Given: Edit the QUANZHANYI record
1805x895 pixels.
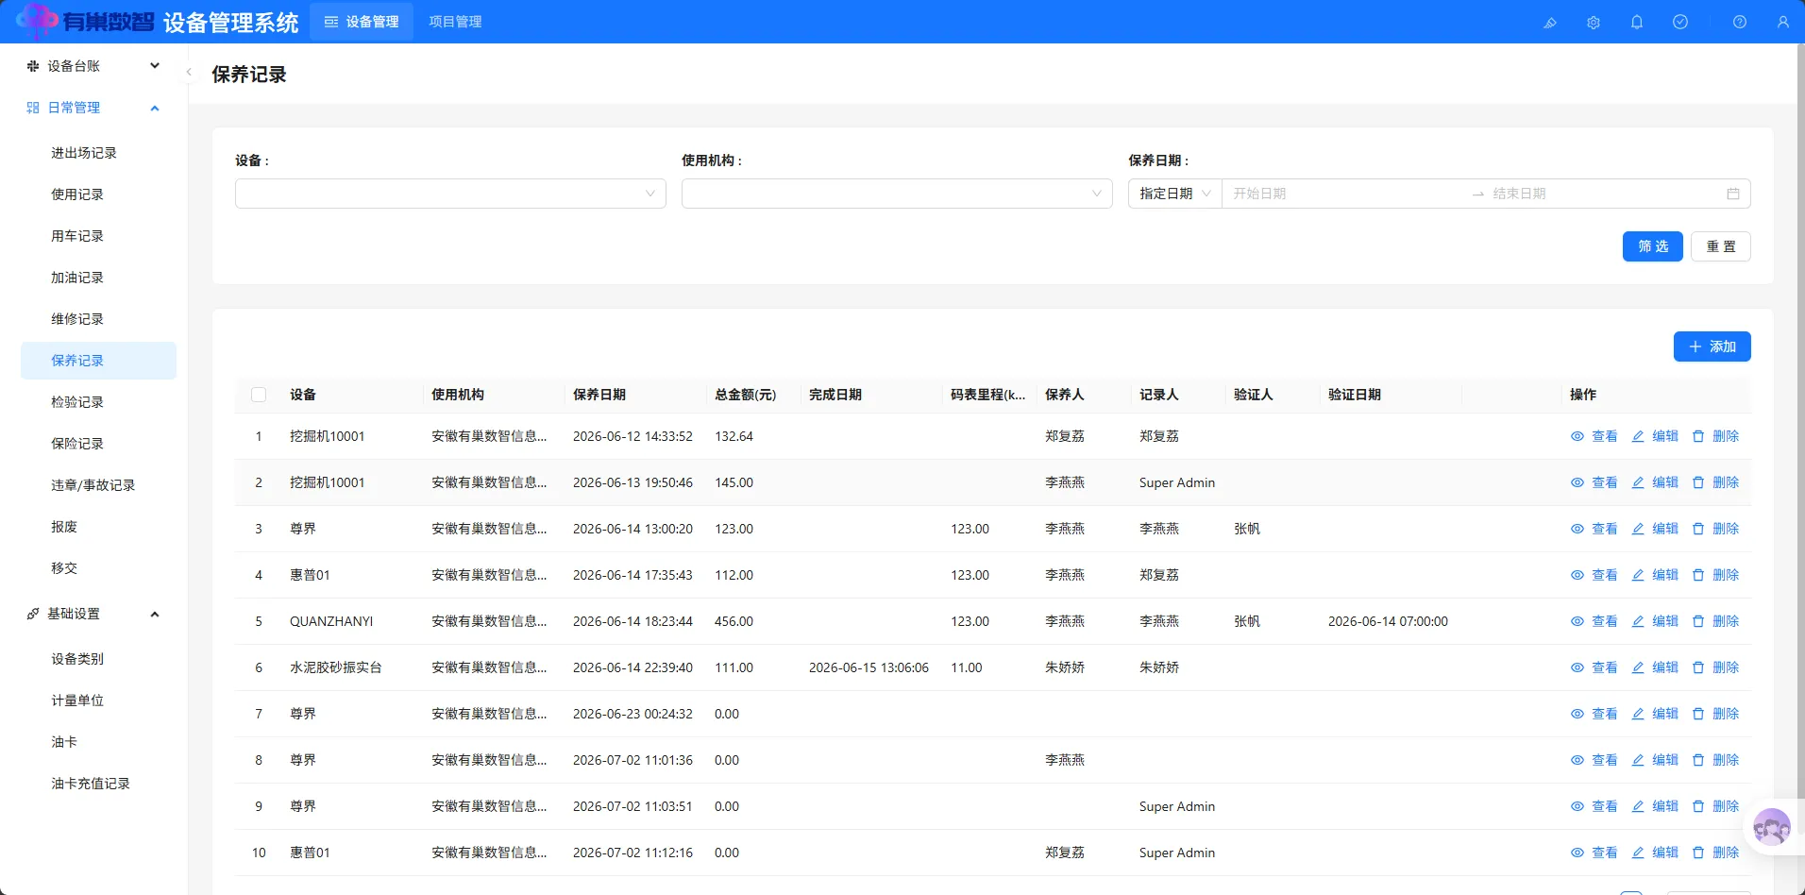Looking at the screenshot, I should point(1655,621).
